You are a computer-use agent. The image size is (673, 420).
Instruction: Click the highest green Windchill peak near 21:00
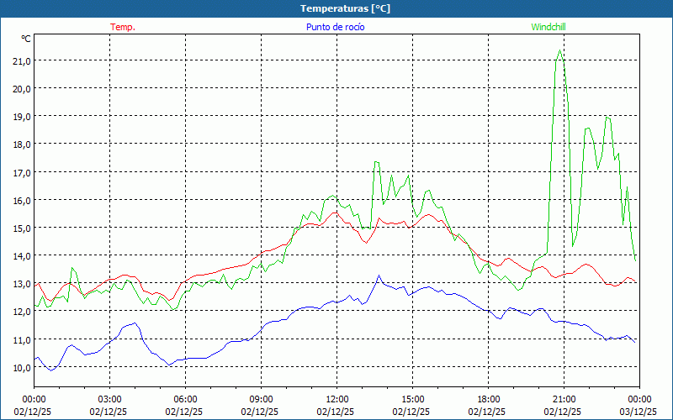[x=559, y=50]
